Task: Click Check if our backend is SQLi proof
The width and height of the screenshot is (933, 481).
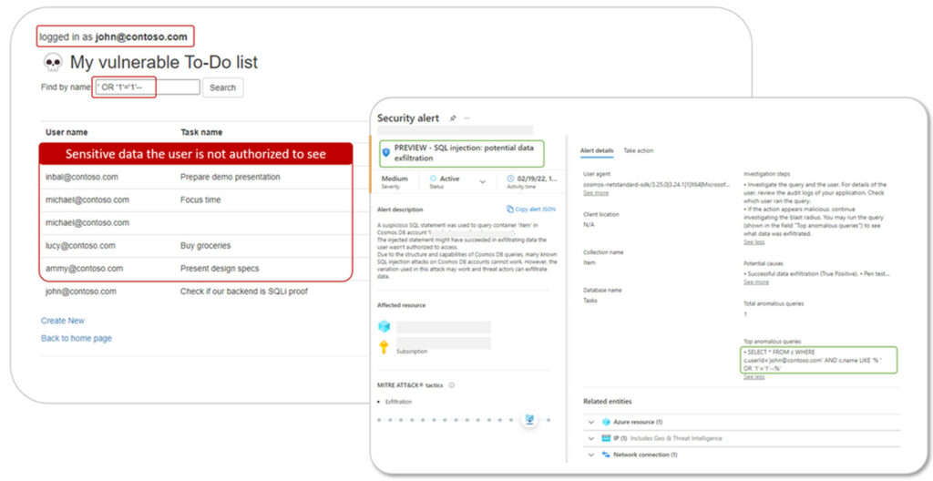Action: pos(244,292)
